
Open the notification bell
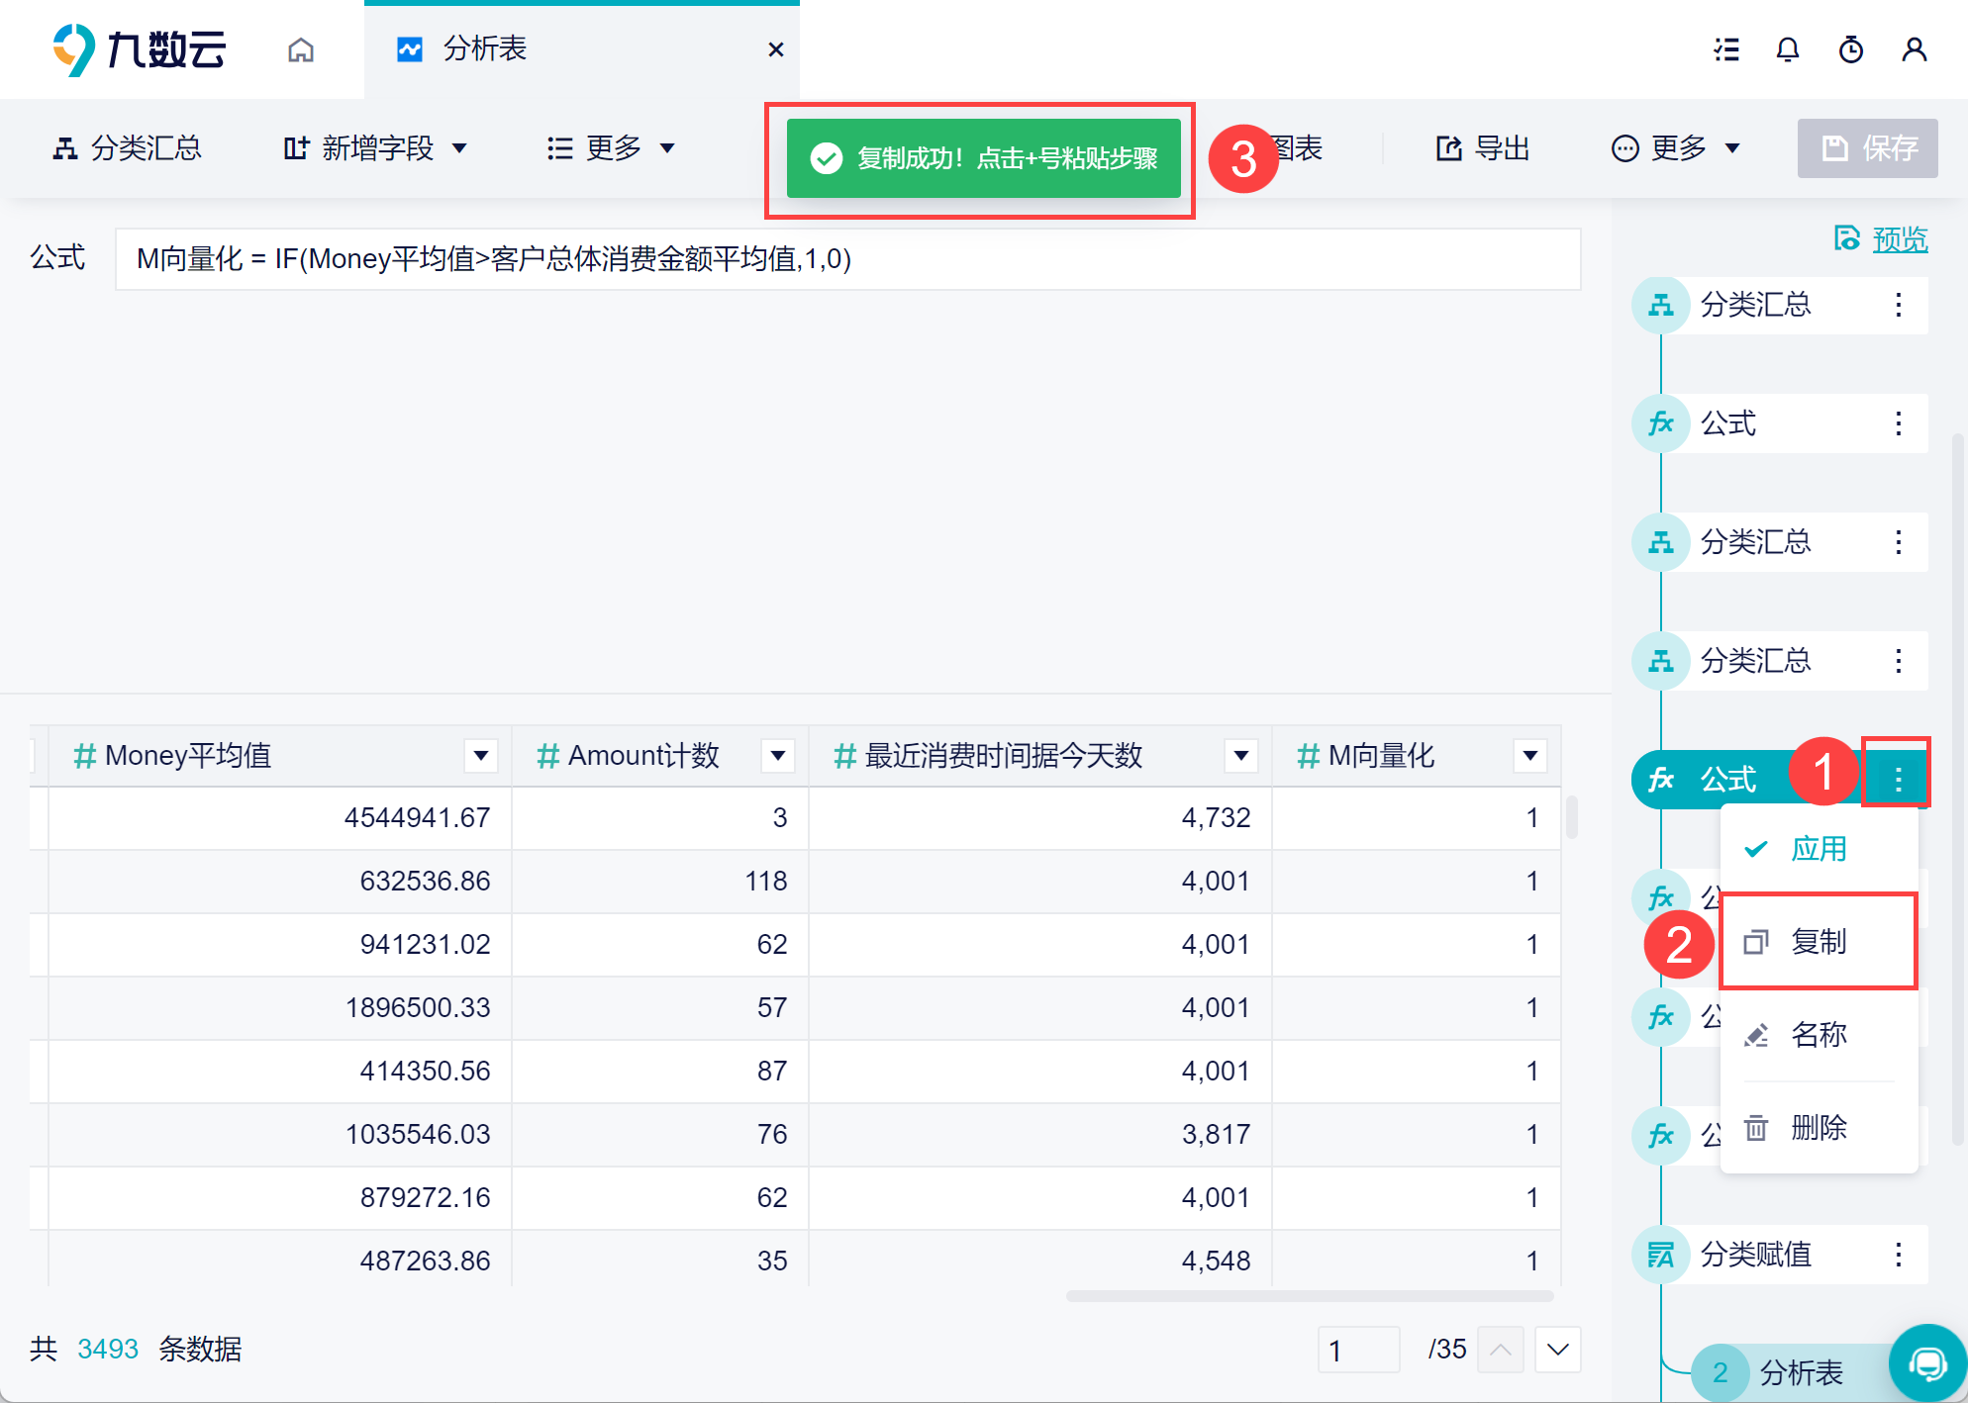tap(1787, 49)
